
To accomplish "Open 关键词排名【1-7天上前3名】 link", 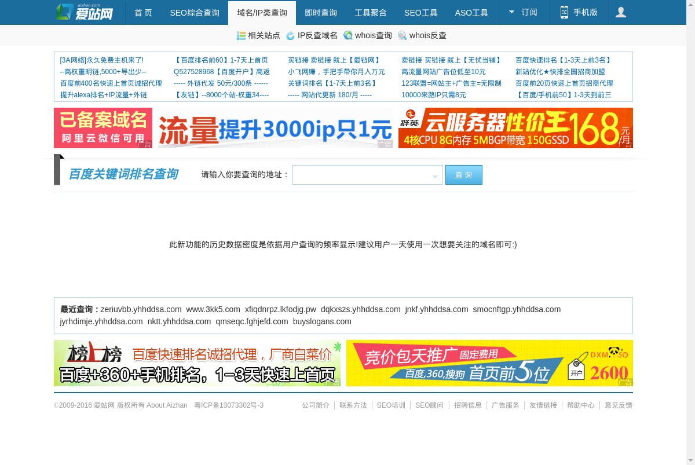I will tap(332, 83).
